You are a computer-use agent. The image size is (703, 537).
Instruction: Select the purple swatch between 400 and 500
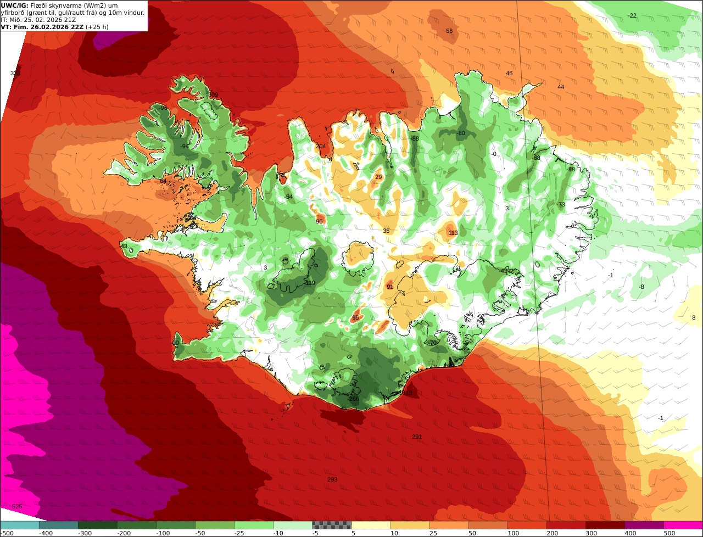[x=644, y=525]
